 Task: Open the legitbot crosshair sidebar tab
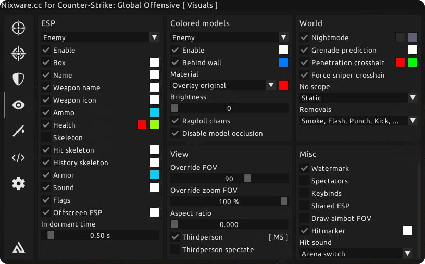click(x=18, y=28)
